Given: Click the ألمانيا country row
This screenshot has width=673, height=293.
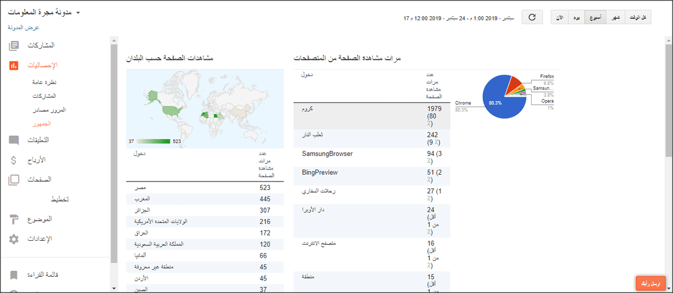Looking at the screenshot, I should (205, 256).
